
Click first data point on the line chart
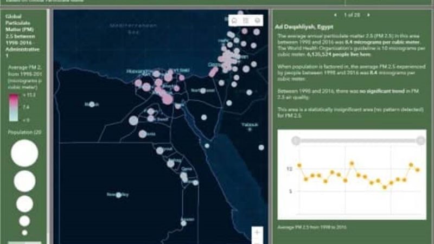(x=299, y=165)
